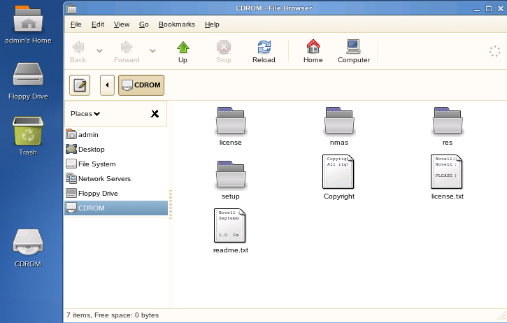The image size is (507, 323).
Task: Open the Places side pane dropdown
Action: [85, 114]
